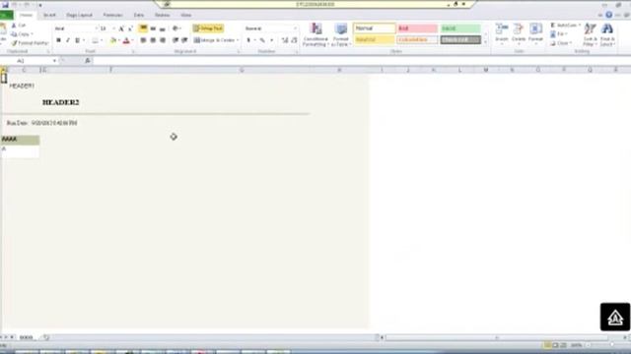Toggle Bold formatting
Image resolution: width=631 pixels, height=354 pixels.
tap(59, 40)
